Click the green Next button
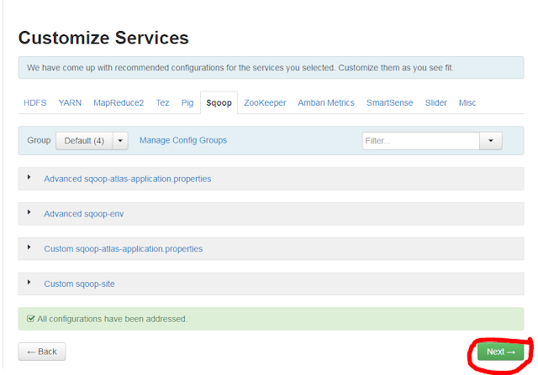Viewport: 538px width, 375px height. (x=501, y=352)
